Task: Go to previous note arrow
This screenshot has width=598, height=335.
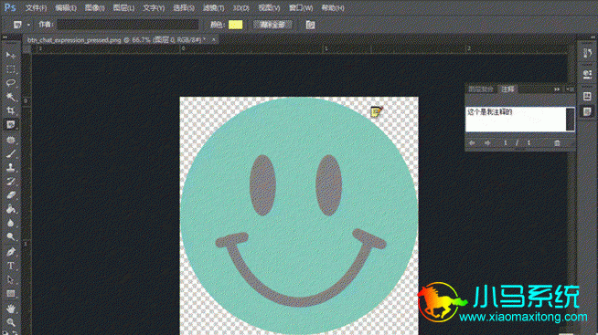Action: (472, 142)
